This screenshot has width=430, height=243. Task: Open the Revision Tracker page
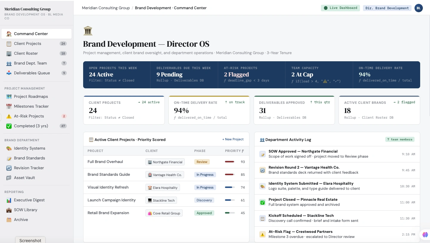(x=36, y=168)
